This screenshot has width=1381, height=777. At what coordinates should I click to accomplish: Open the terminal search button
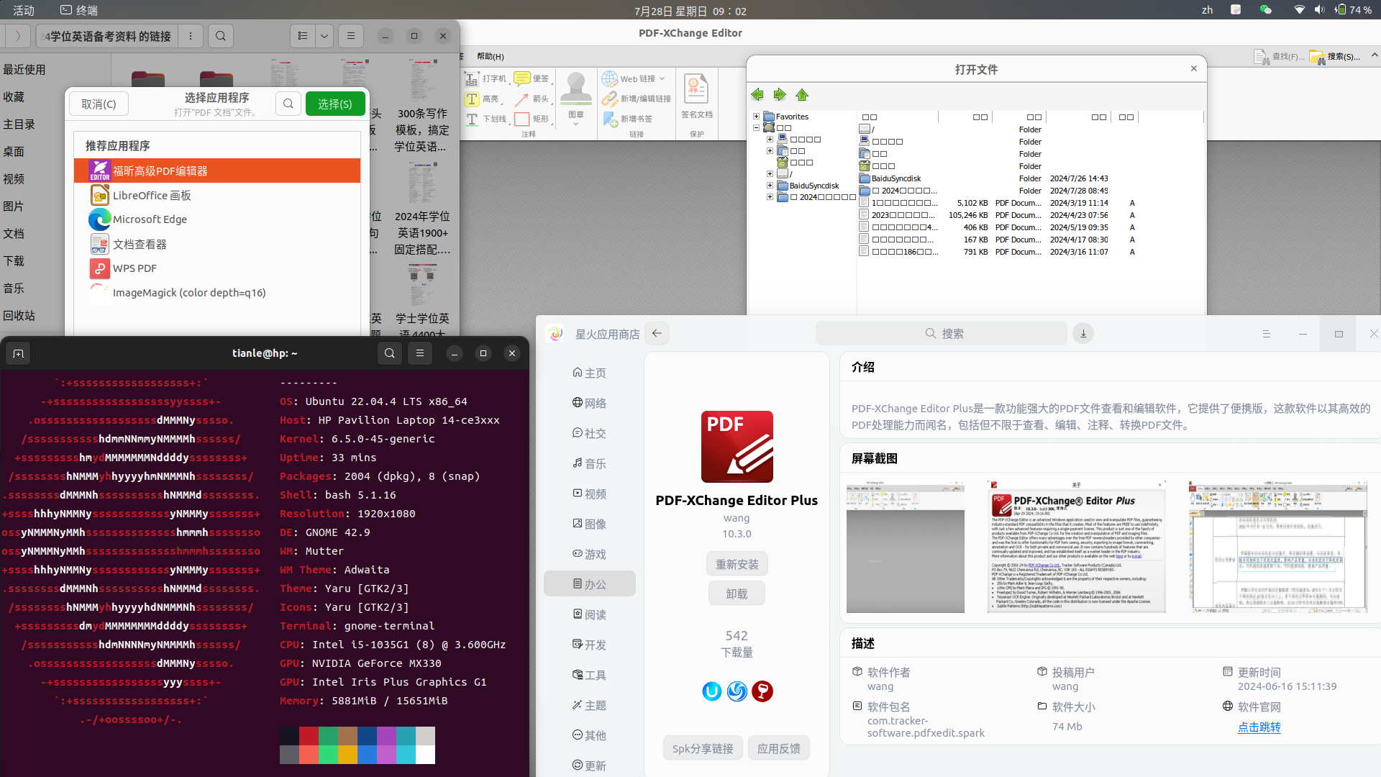tap(390, 353)
